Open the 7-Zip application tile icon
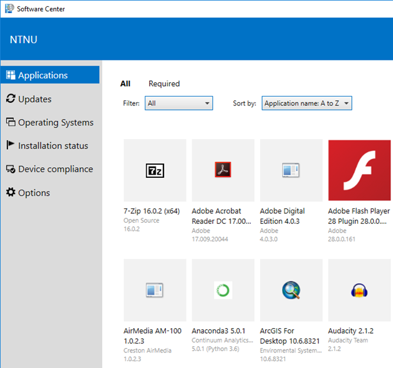 point(155,170)
